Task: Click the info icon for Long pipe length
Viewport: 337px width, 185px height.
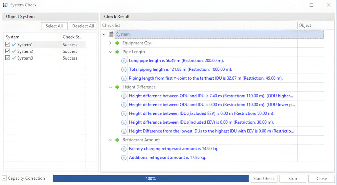Action: pyautogui.click(x=124, y=61)
